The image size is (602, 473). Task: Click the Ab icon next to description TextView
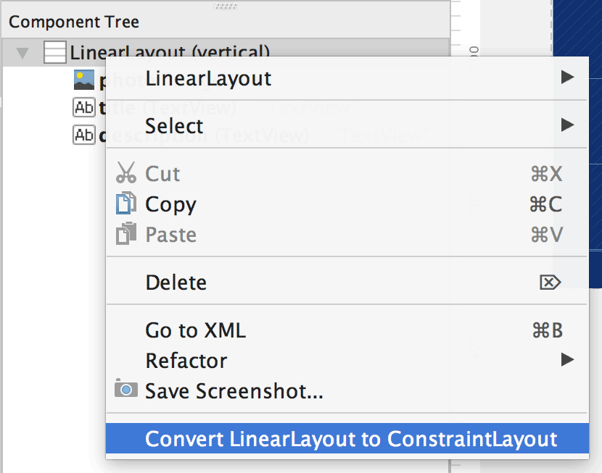(x=84, y=135)
